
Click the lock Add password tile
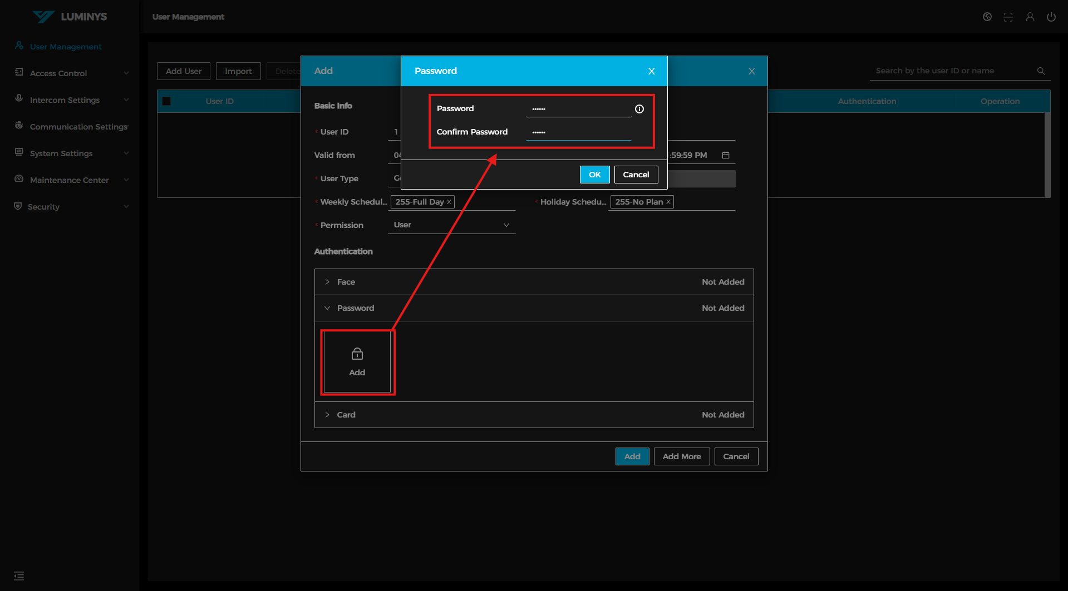point(357,362)
